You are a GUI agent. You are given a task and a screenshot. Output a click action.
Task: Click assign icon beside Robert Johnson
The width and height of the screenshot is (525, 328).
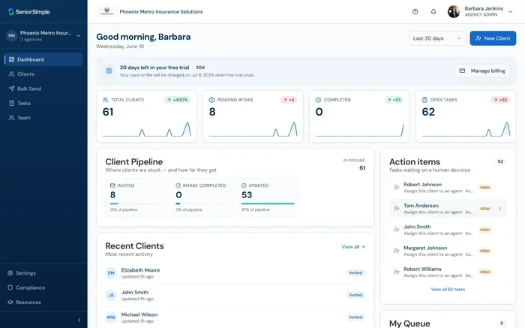point(397,188)
